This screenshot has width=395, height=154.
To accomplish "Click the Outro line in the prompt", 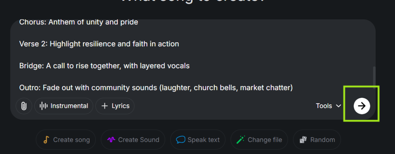I will coord(156,88).
